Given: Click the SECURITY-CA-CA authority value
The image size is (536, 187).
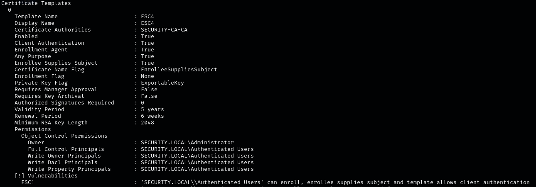Looking at the screenshot, I should pyautogui.click(x=167, y=30).
